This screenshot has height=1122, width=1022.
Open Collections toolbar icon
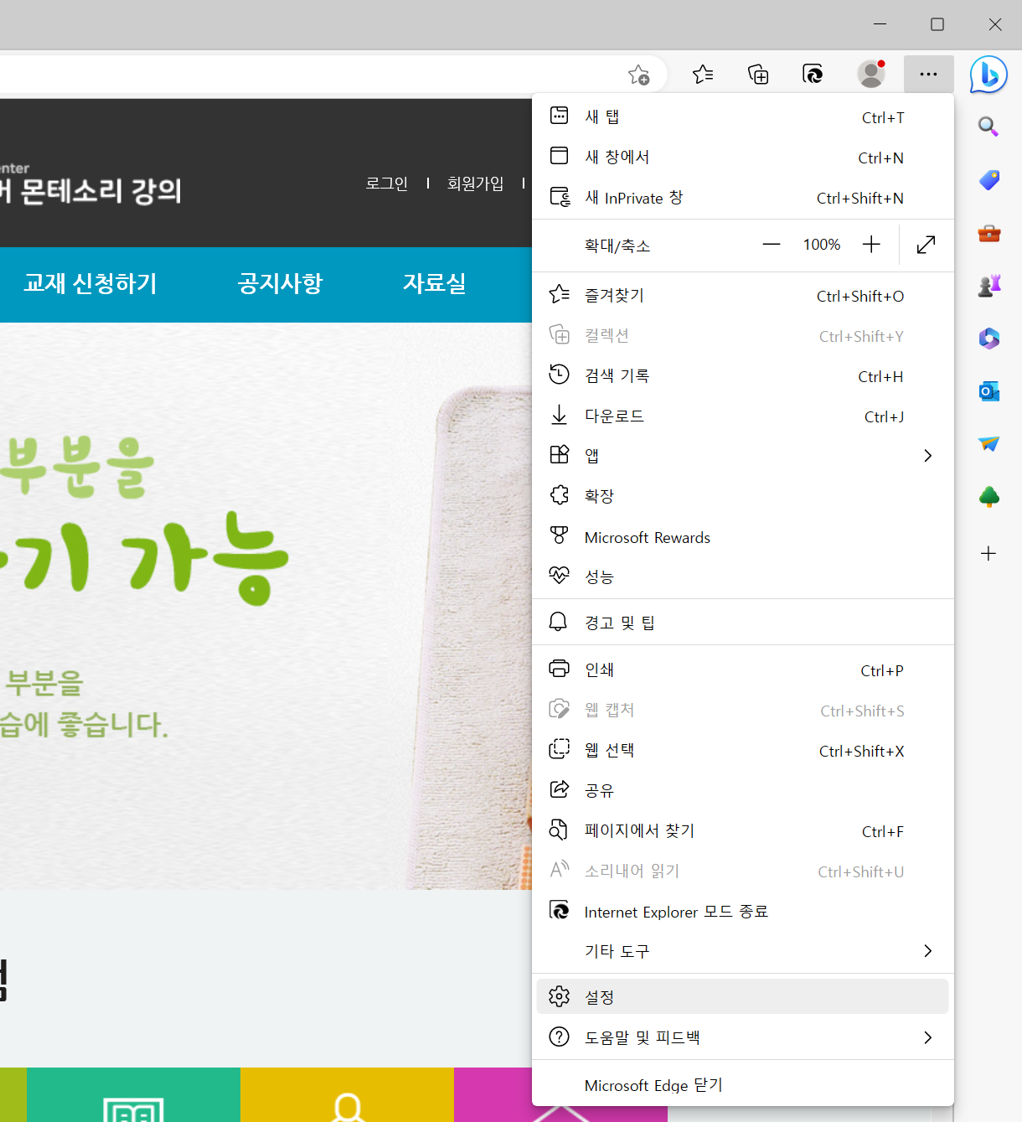point(758,75)
